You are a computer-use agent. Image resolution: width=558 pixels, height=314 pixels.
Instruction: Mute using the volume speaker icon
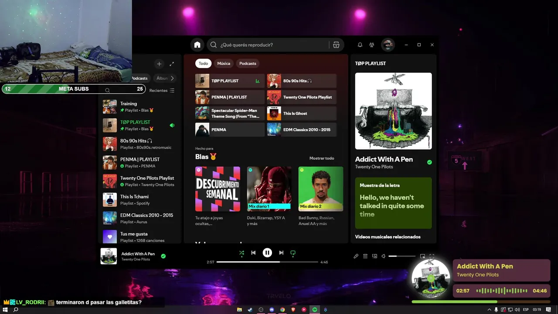coord(384,256)
